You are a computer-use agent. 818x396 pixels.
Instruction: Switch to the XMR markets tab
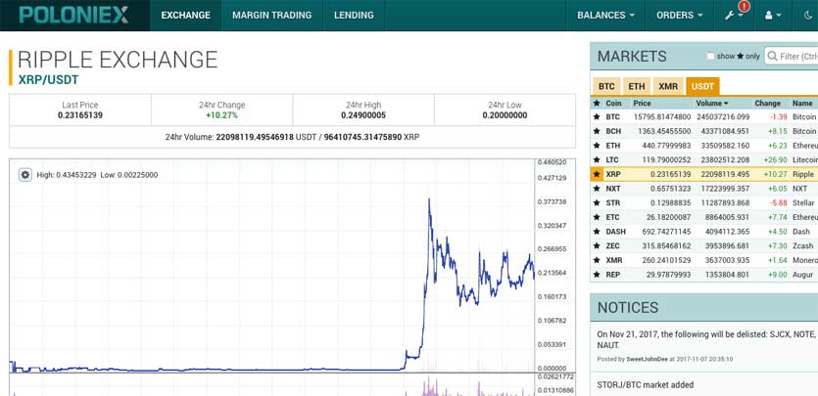[667, 86]
